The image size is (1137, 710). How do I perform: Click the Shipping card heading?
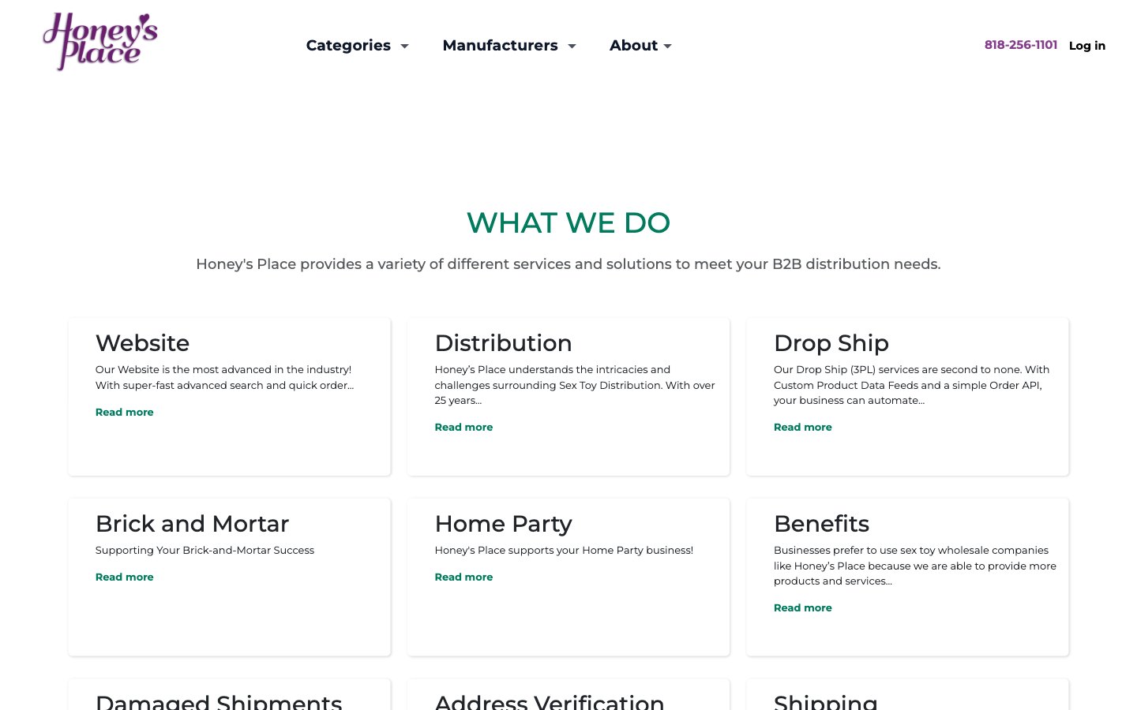[825, 701]
